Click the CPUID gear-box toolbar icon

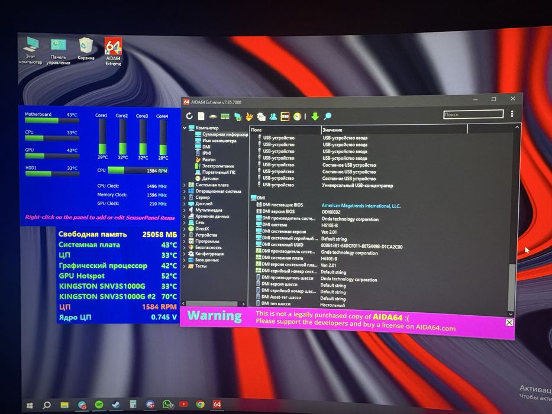click(x=261, y=116)
